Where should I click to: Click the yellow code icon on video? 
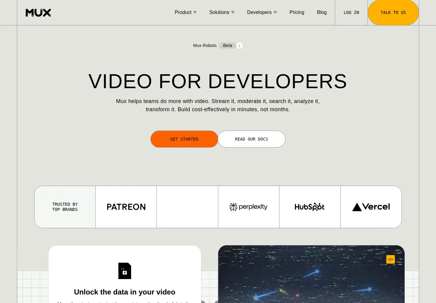391,259
